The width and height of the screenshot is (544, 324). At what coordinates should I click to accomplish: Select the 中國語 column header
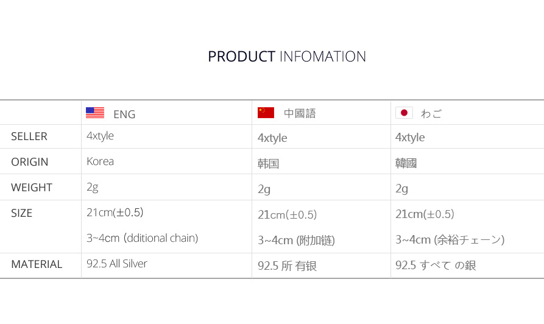click(300, 113)
